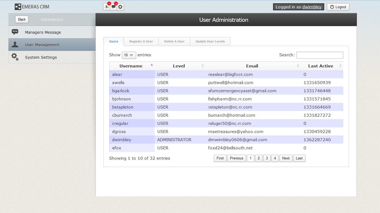Go to Next page of entries
The width and height of the screenshot is (380, 213).
coord(286,158)
